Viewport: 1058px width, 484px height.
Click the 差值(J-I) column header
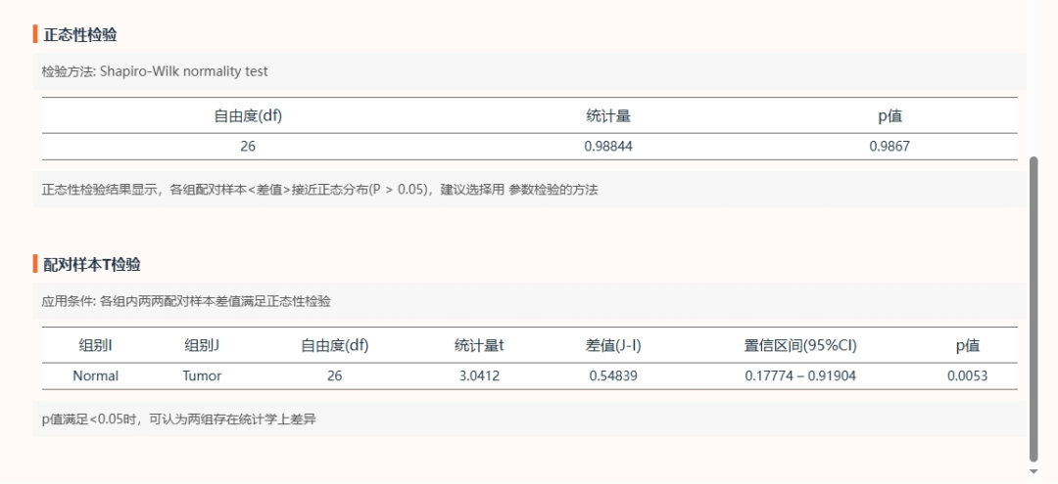613,346
